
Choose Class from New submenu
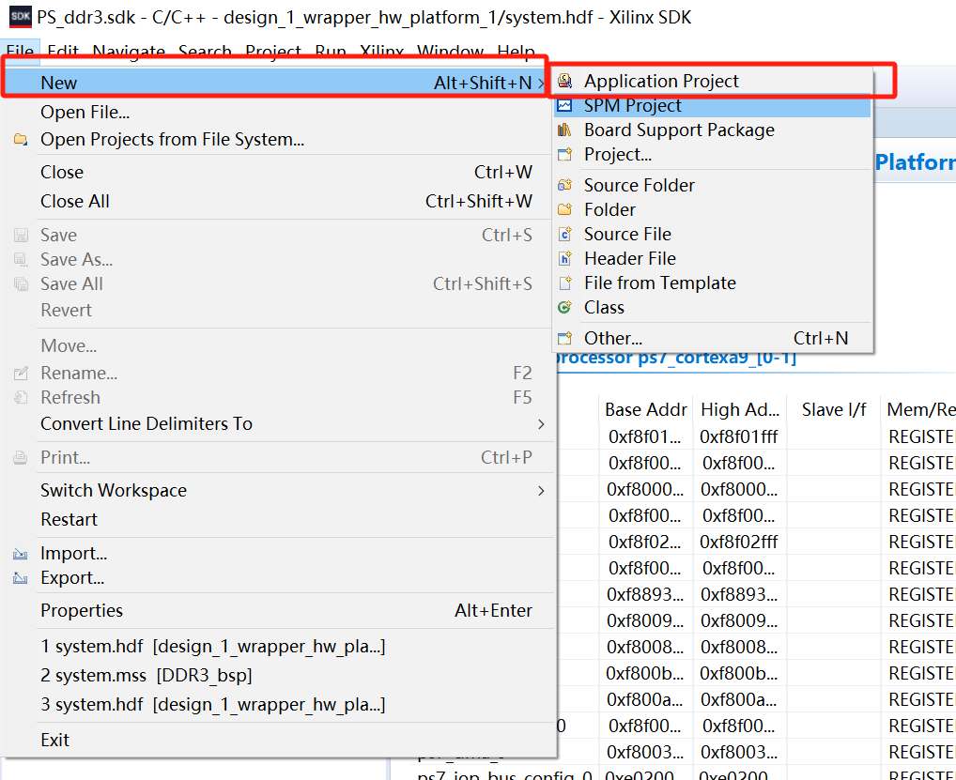pyautogui.click(x=714, y=307)
